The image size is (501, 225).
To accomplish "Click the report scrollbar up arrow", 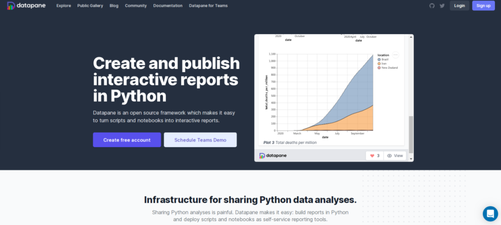I will tap(411, 37).
